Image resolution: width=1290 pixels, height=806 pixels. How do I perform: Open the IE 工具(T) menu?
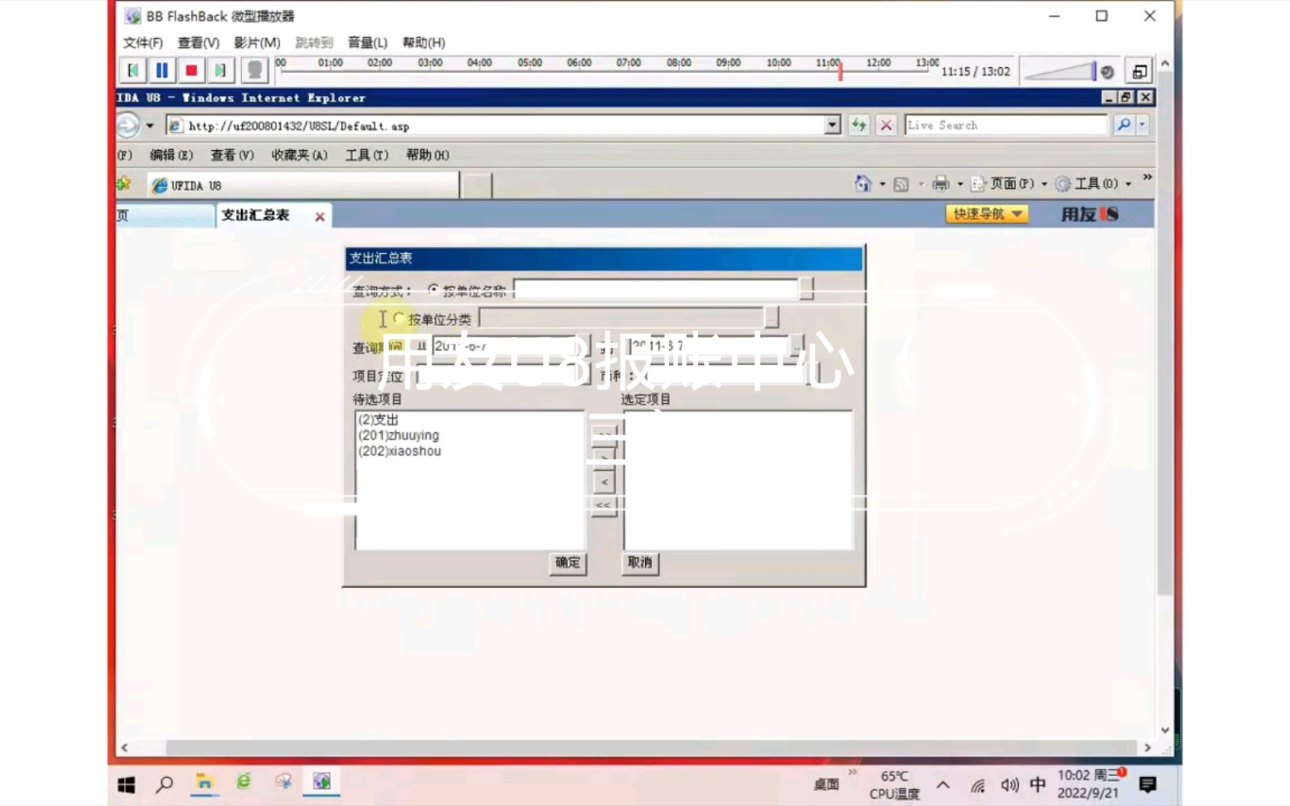(367, 155)
